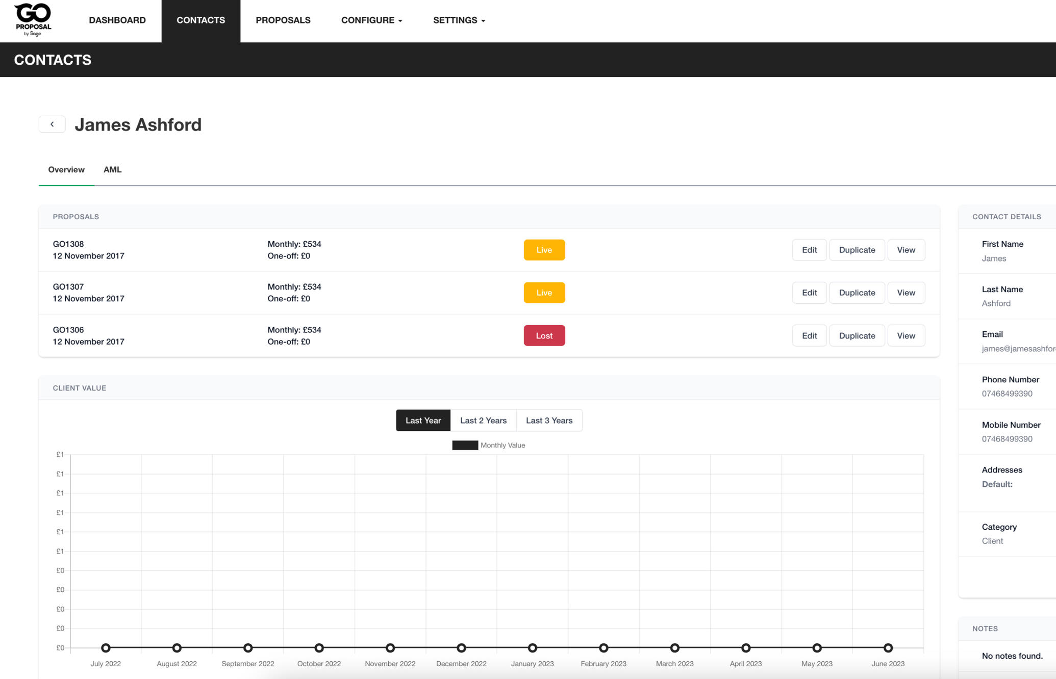1056x679 pixels.
Task: Expand the Configure dropdown menu
Action: pyautogui.click(x=371, y=20)
